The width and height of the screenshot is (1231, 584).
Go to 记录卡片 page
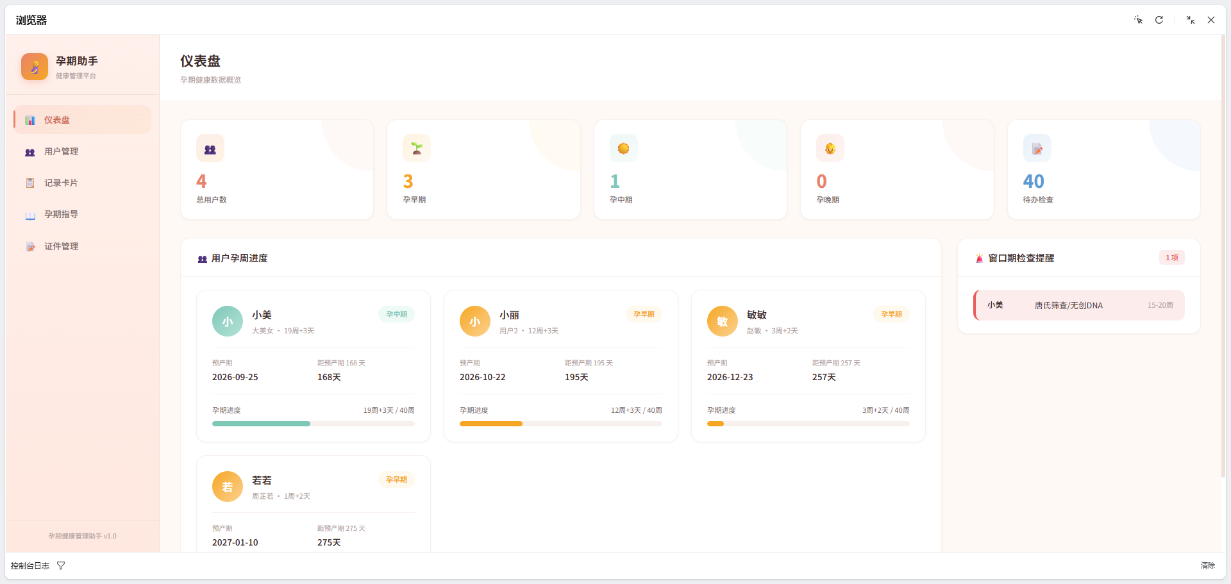[61, 183]
